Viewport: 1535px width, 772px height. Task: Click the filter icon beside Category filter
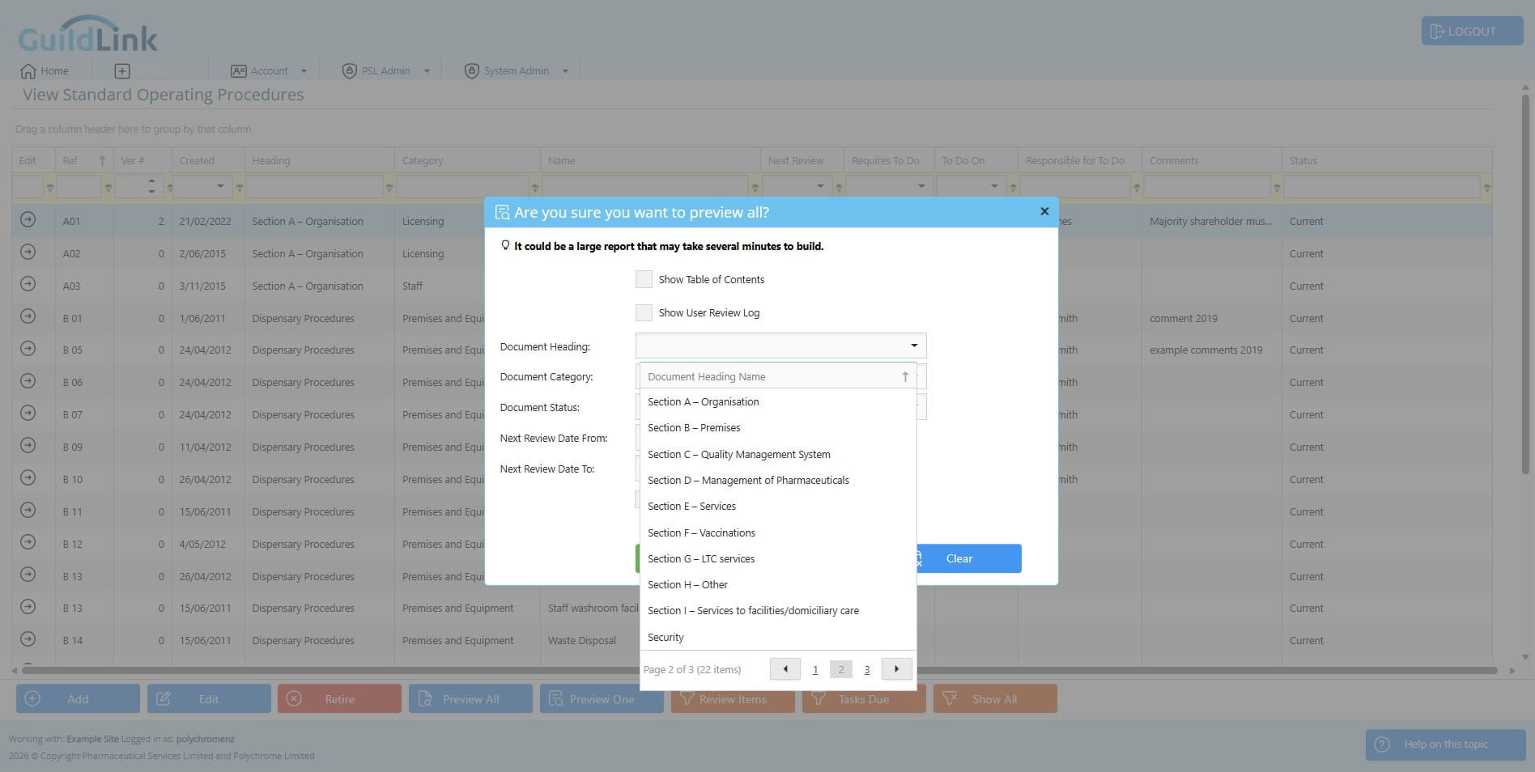click(534, 188)
